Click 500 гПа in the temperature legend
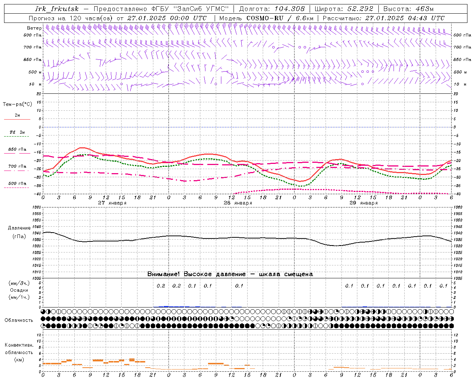 17,183
